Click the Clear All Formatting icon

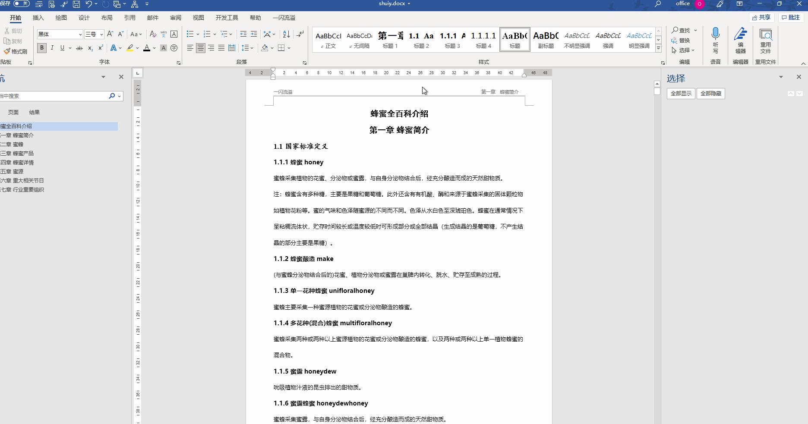153,34
